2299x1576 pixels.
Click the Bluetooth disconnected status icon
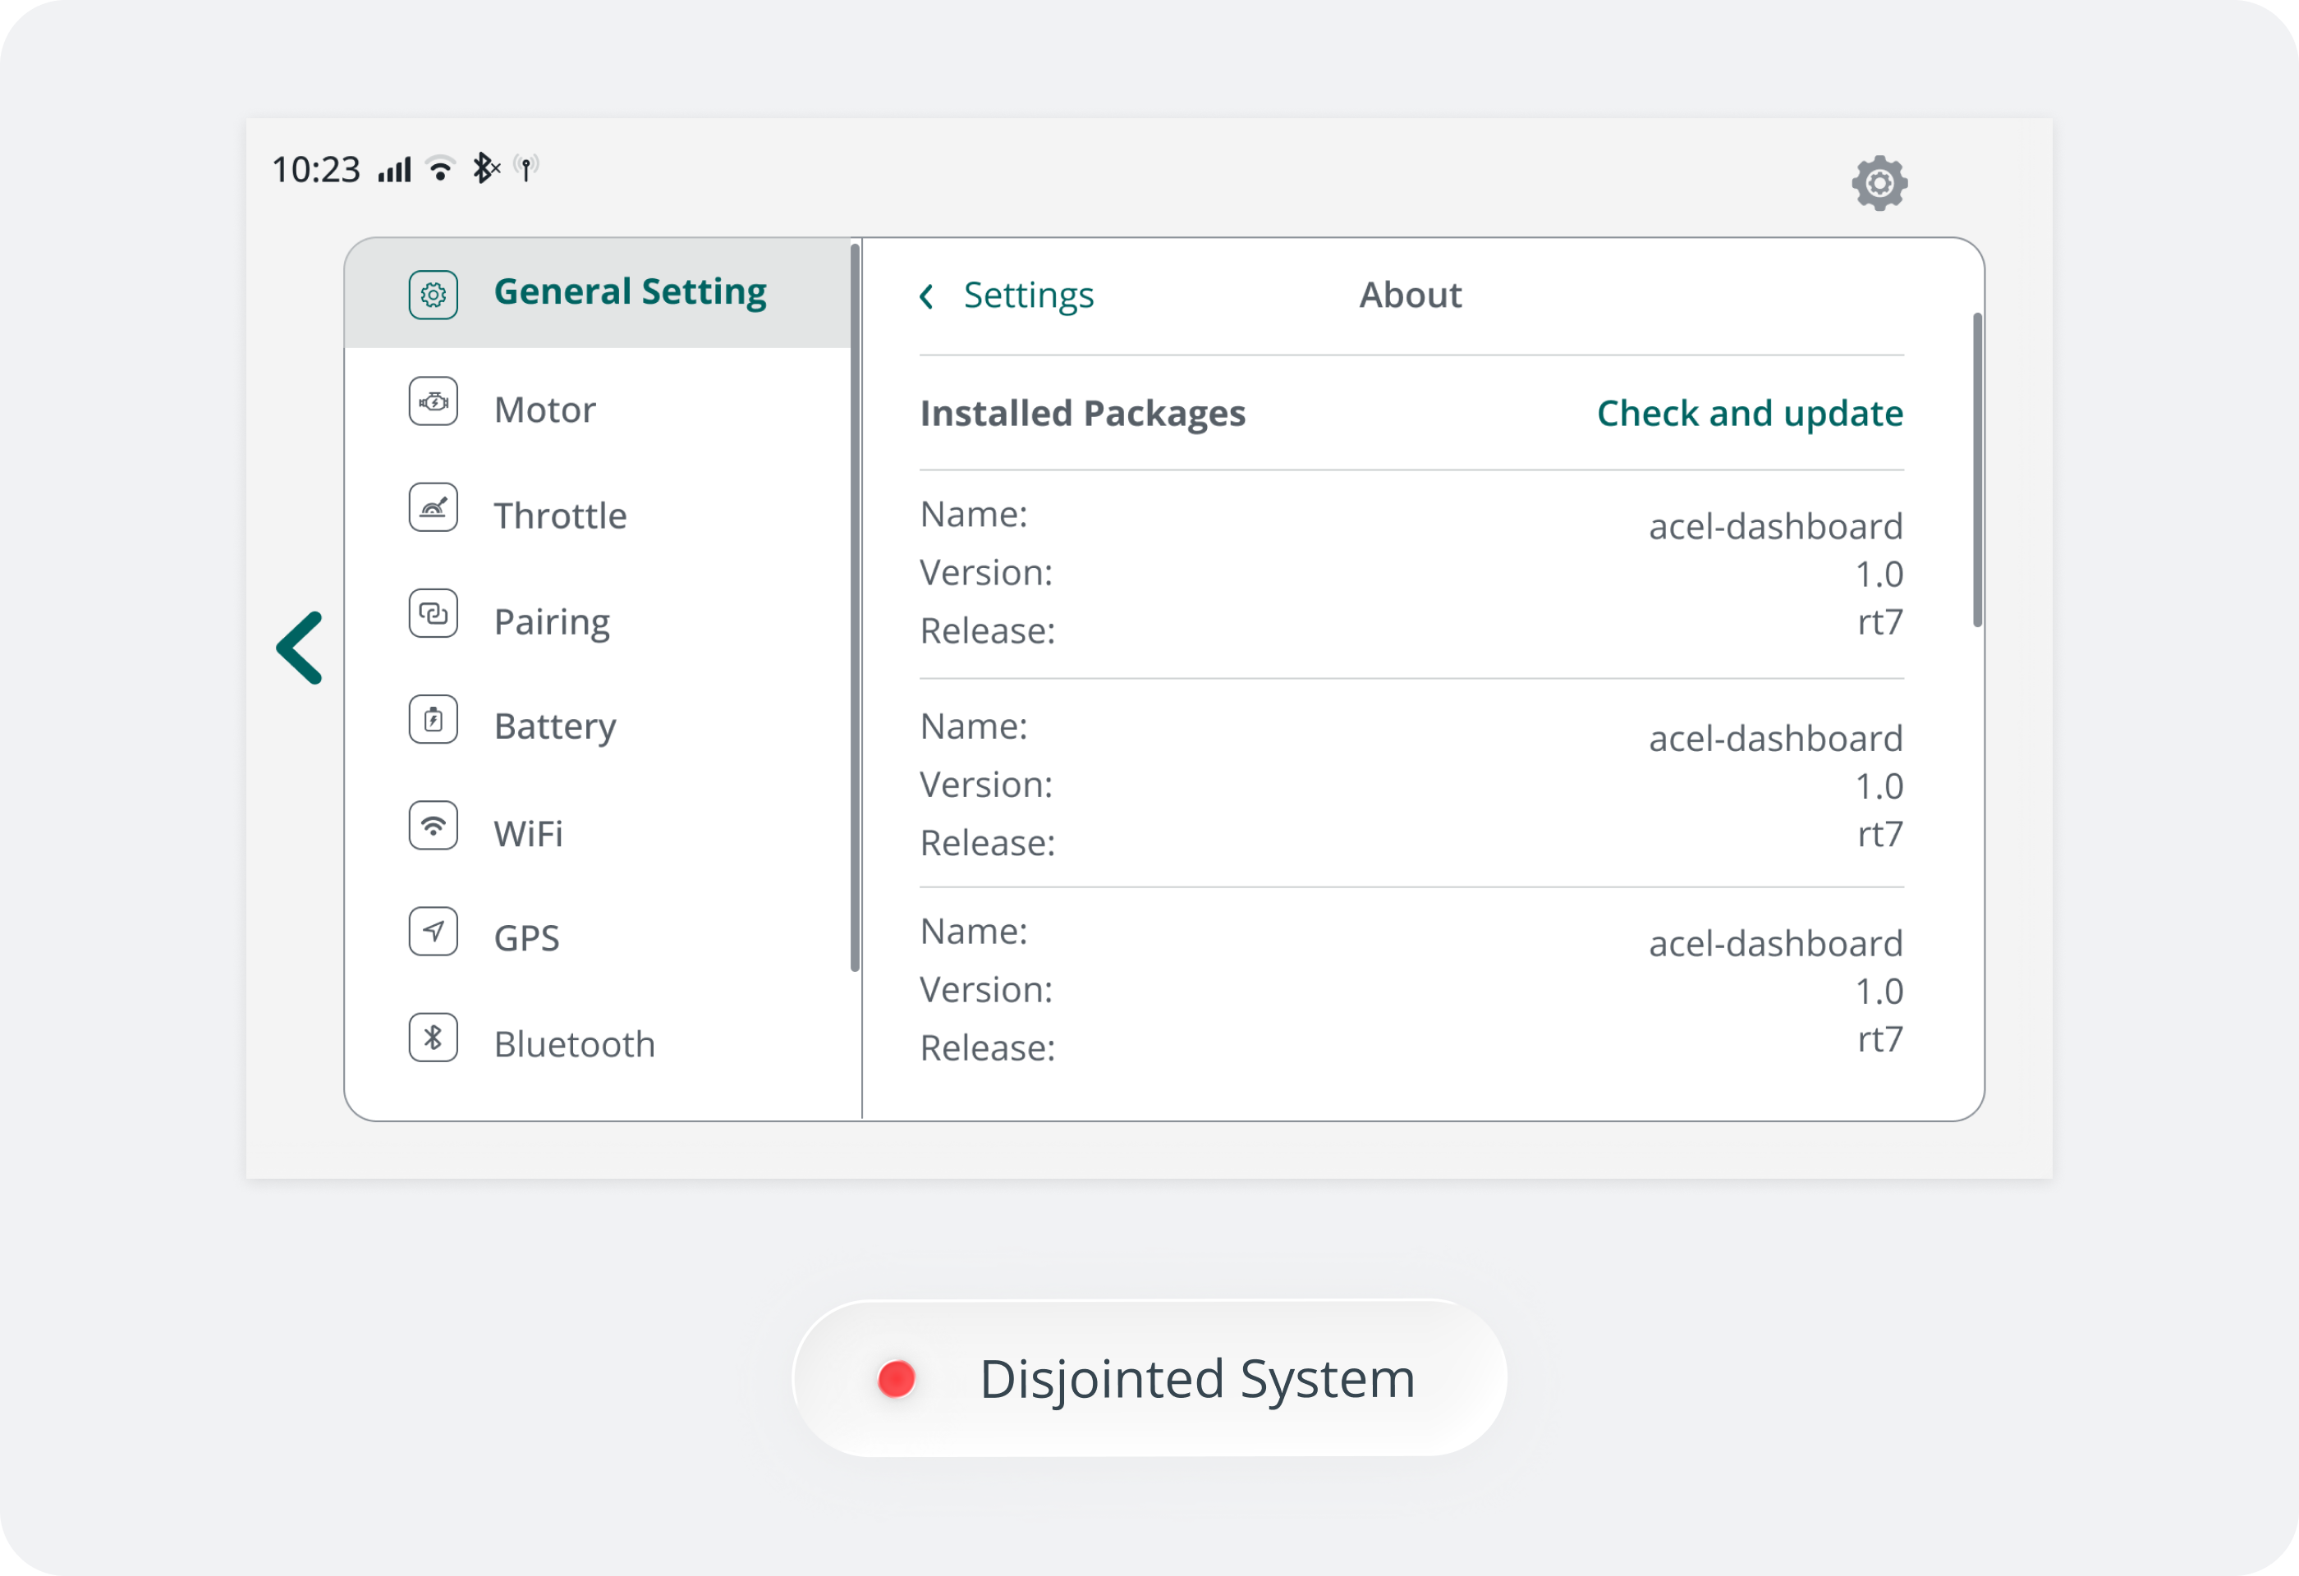point(486,168)
